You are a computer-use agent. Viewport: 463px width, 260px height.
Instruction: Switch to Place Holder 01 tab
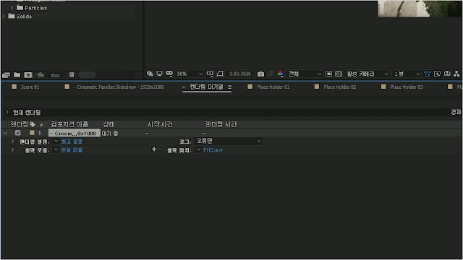[x=268, y=87]
